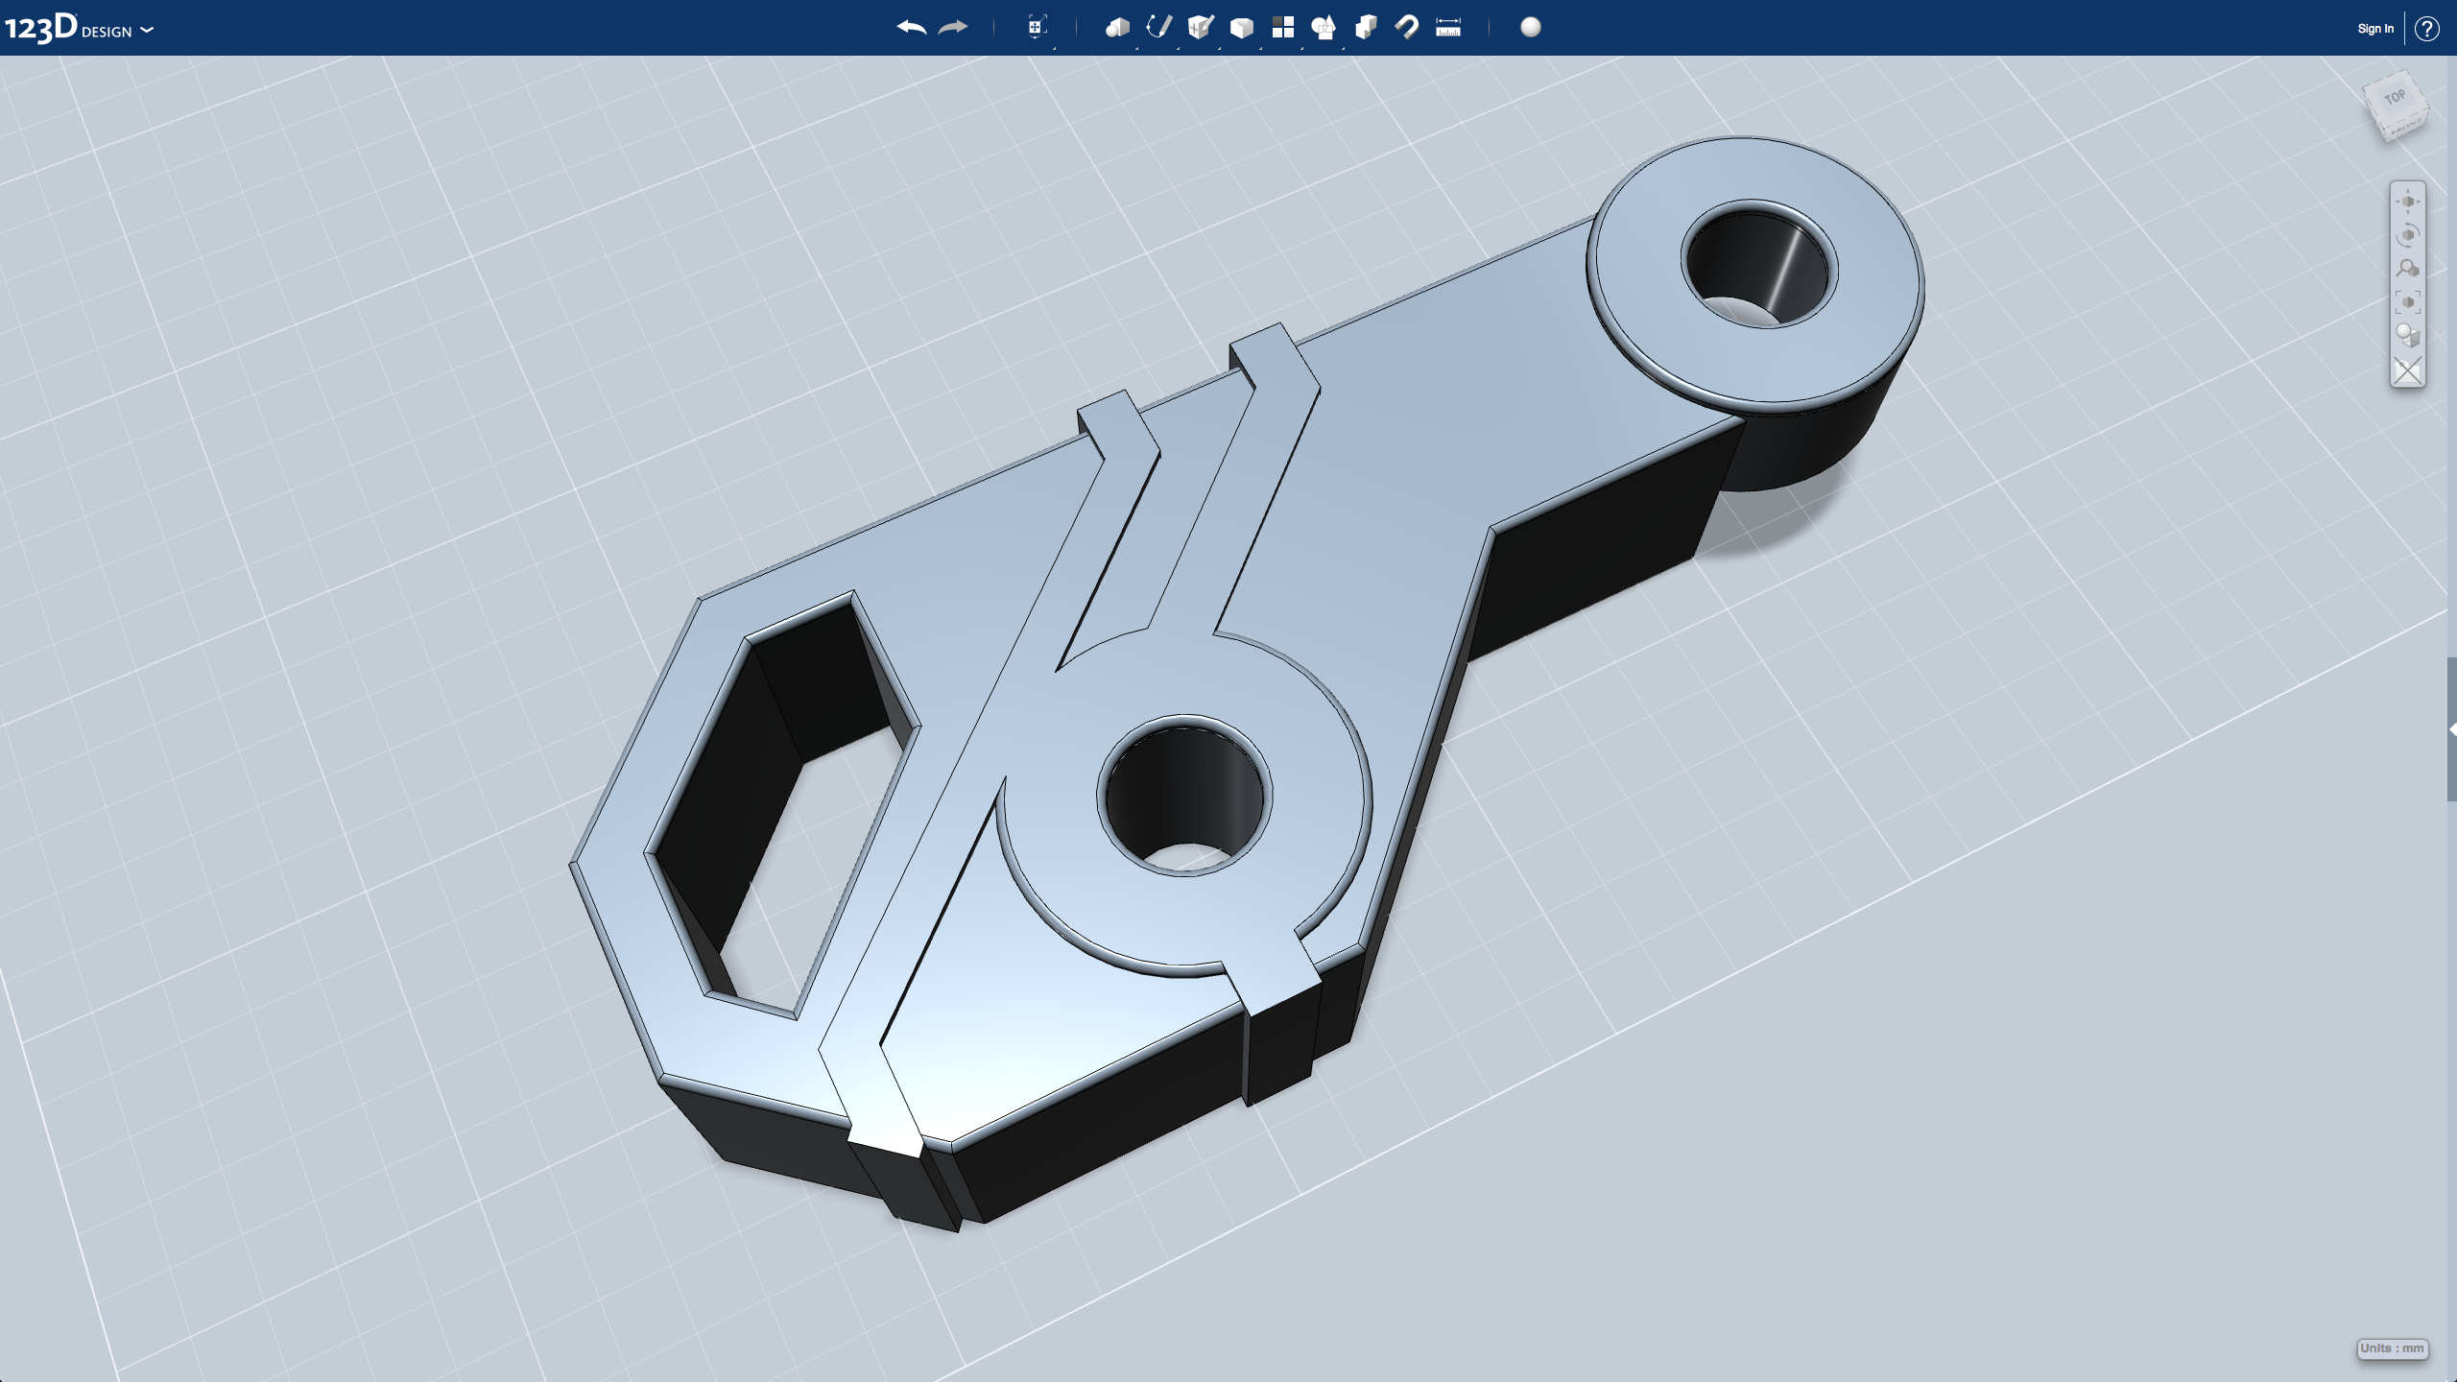Toggle the Snap magnet tool
The image size is (2457, 1382).
[x=1407, y=28]
